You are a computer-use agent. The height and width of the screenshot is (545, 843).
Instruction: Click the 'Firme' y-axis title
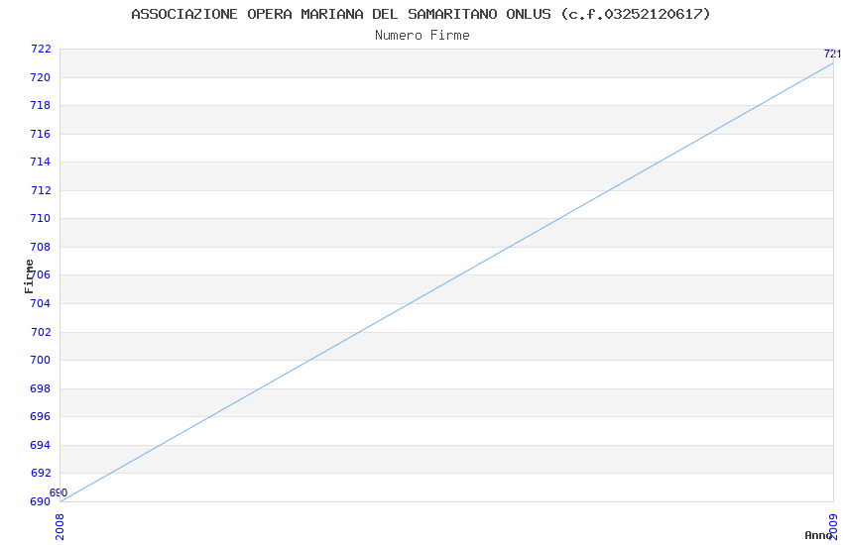(x=29, y=276)
